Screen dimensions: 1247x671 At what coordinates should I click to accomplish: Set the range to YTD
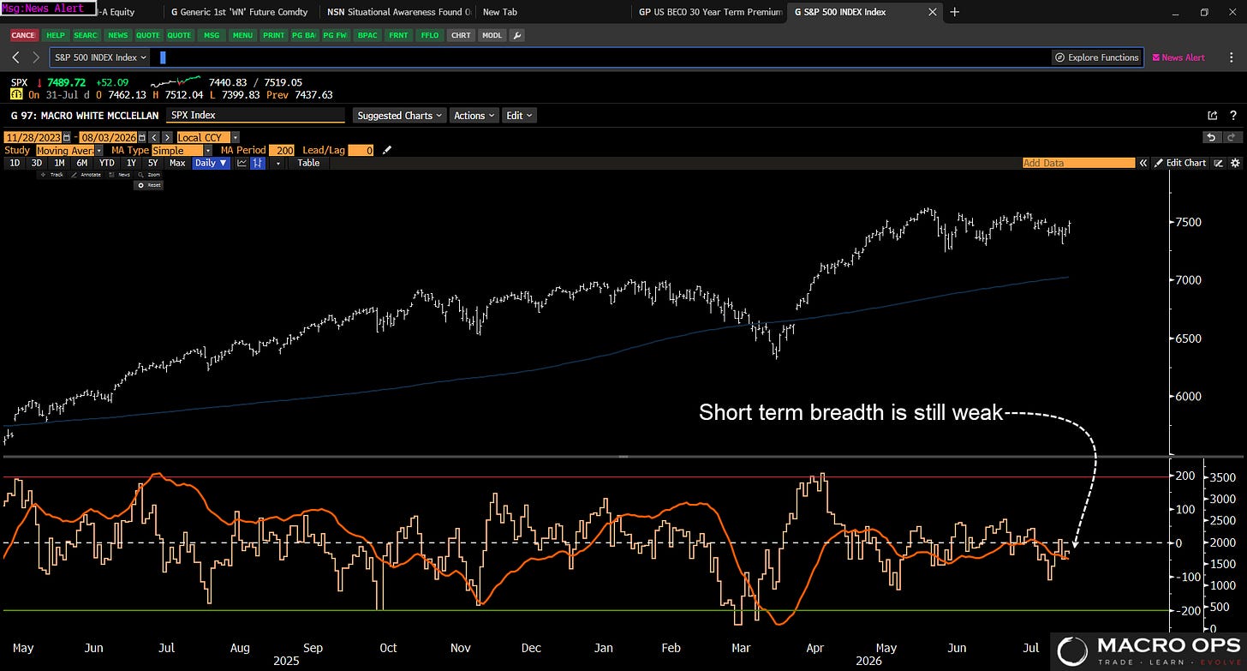106,163
